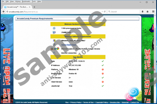Image resolution: width=157 pixels, height=104 pixels.
Task: Reload page using the refresh icon
Action: [x=105, y=12]
